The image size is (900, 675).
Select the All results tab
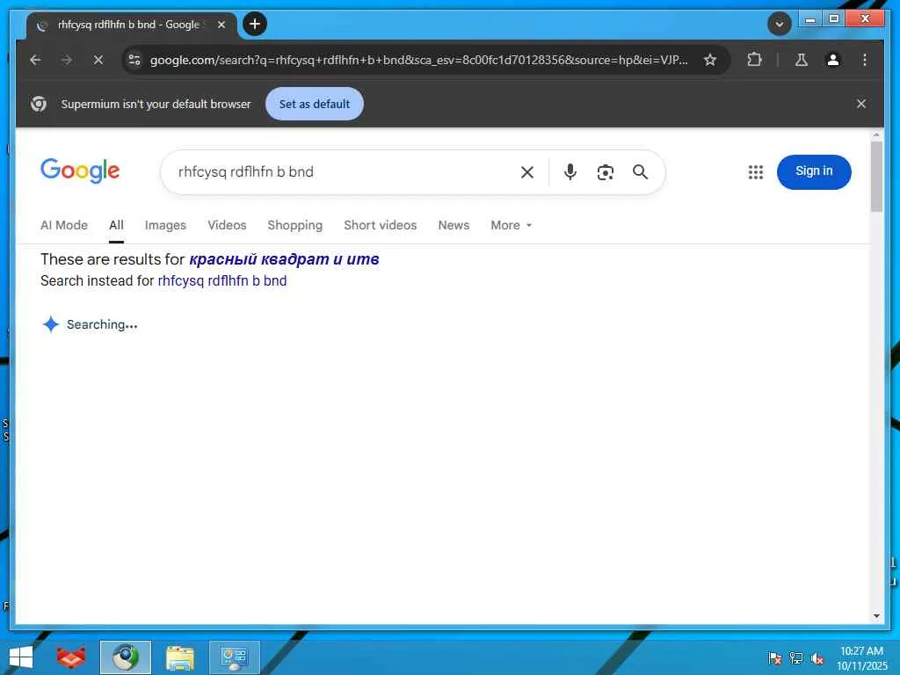(116, 225)
